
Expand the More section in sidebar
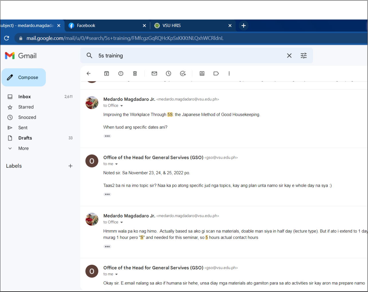[23, 148]
